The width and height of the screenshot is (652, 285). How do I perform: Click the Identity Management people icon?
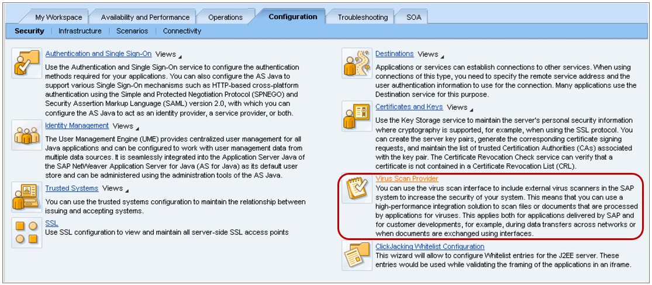(26, 135)
